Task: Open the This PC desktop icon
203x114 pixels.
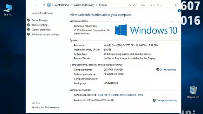Action: pyautogui.click(x=8, y=10)
